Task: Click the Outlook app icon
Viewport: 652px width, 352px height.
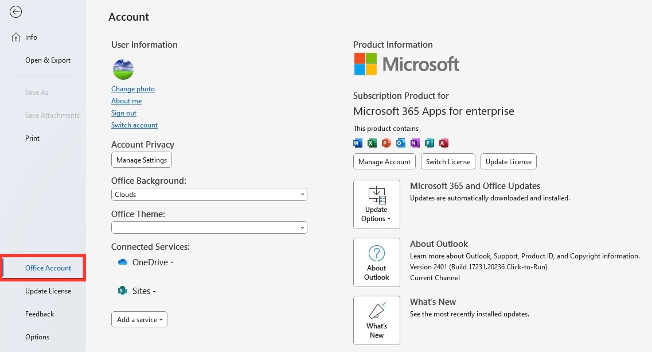Action: 400,144
